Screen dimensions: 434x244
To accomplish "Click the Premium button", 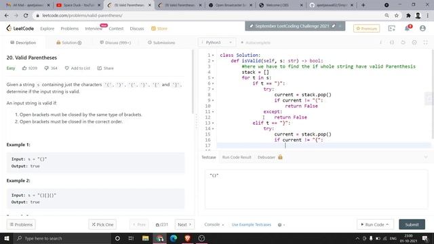I will tap(366, 28).
